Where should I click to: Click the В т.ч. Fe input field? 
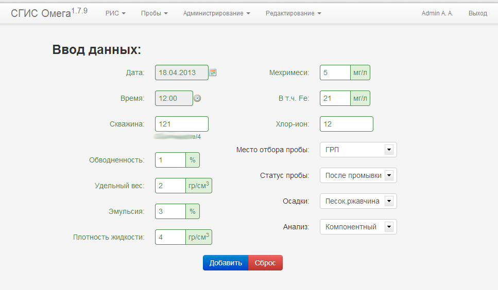pos(335,98)
